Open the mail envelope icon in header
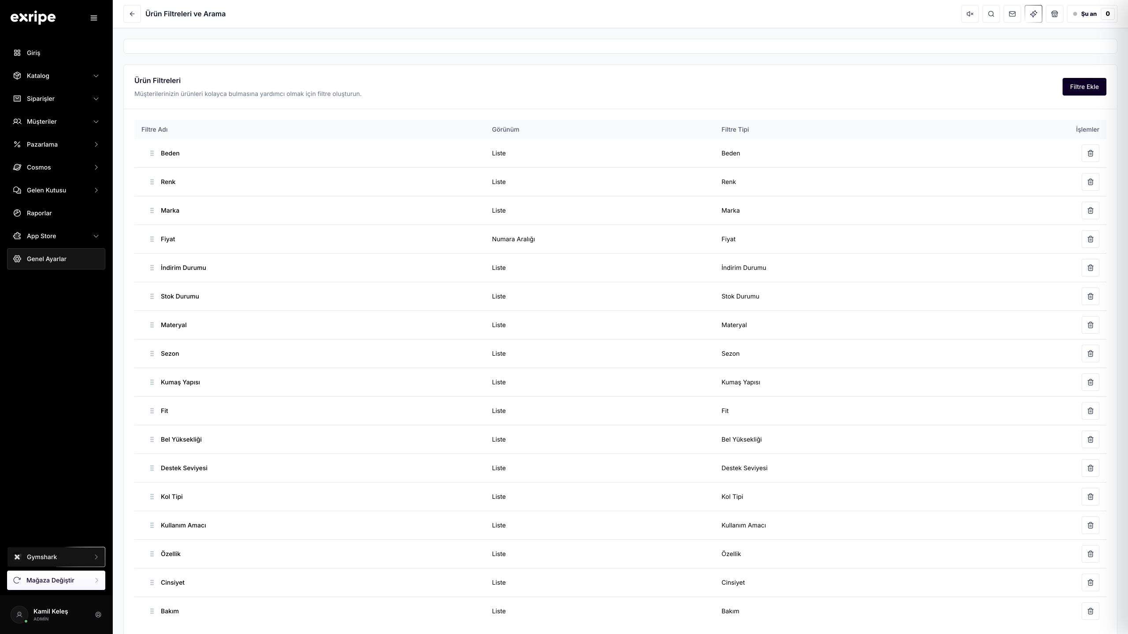The height and width of the screenshot is (634, 1128). tap(1012, 14)
